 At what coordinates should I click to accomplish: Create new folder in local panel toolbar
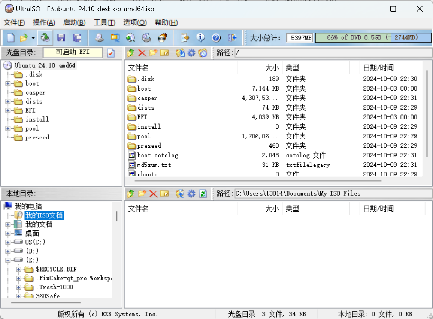[142, 194]
